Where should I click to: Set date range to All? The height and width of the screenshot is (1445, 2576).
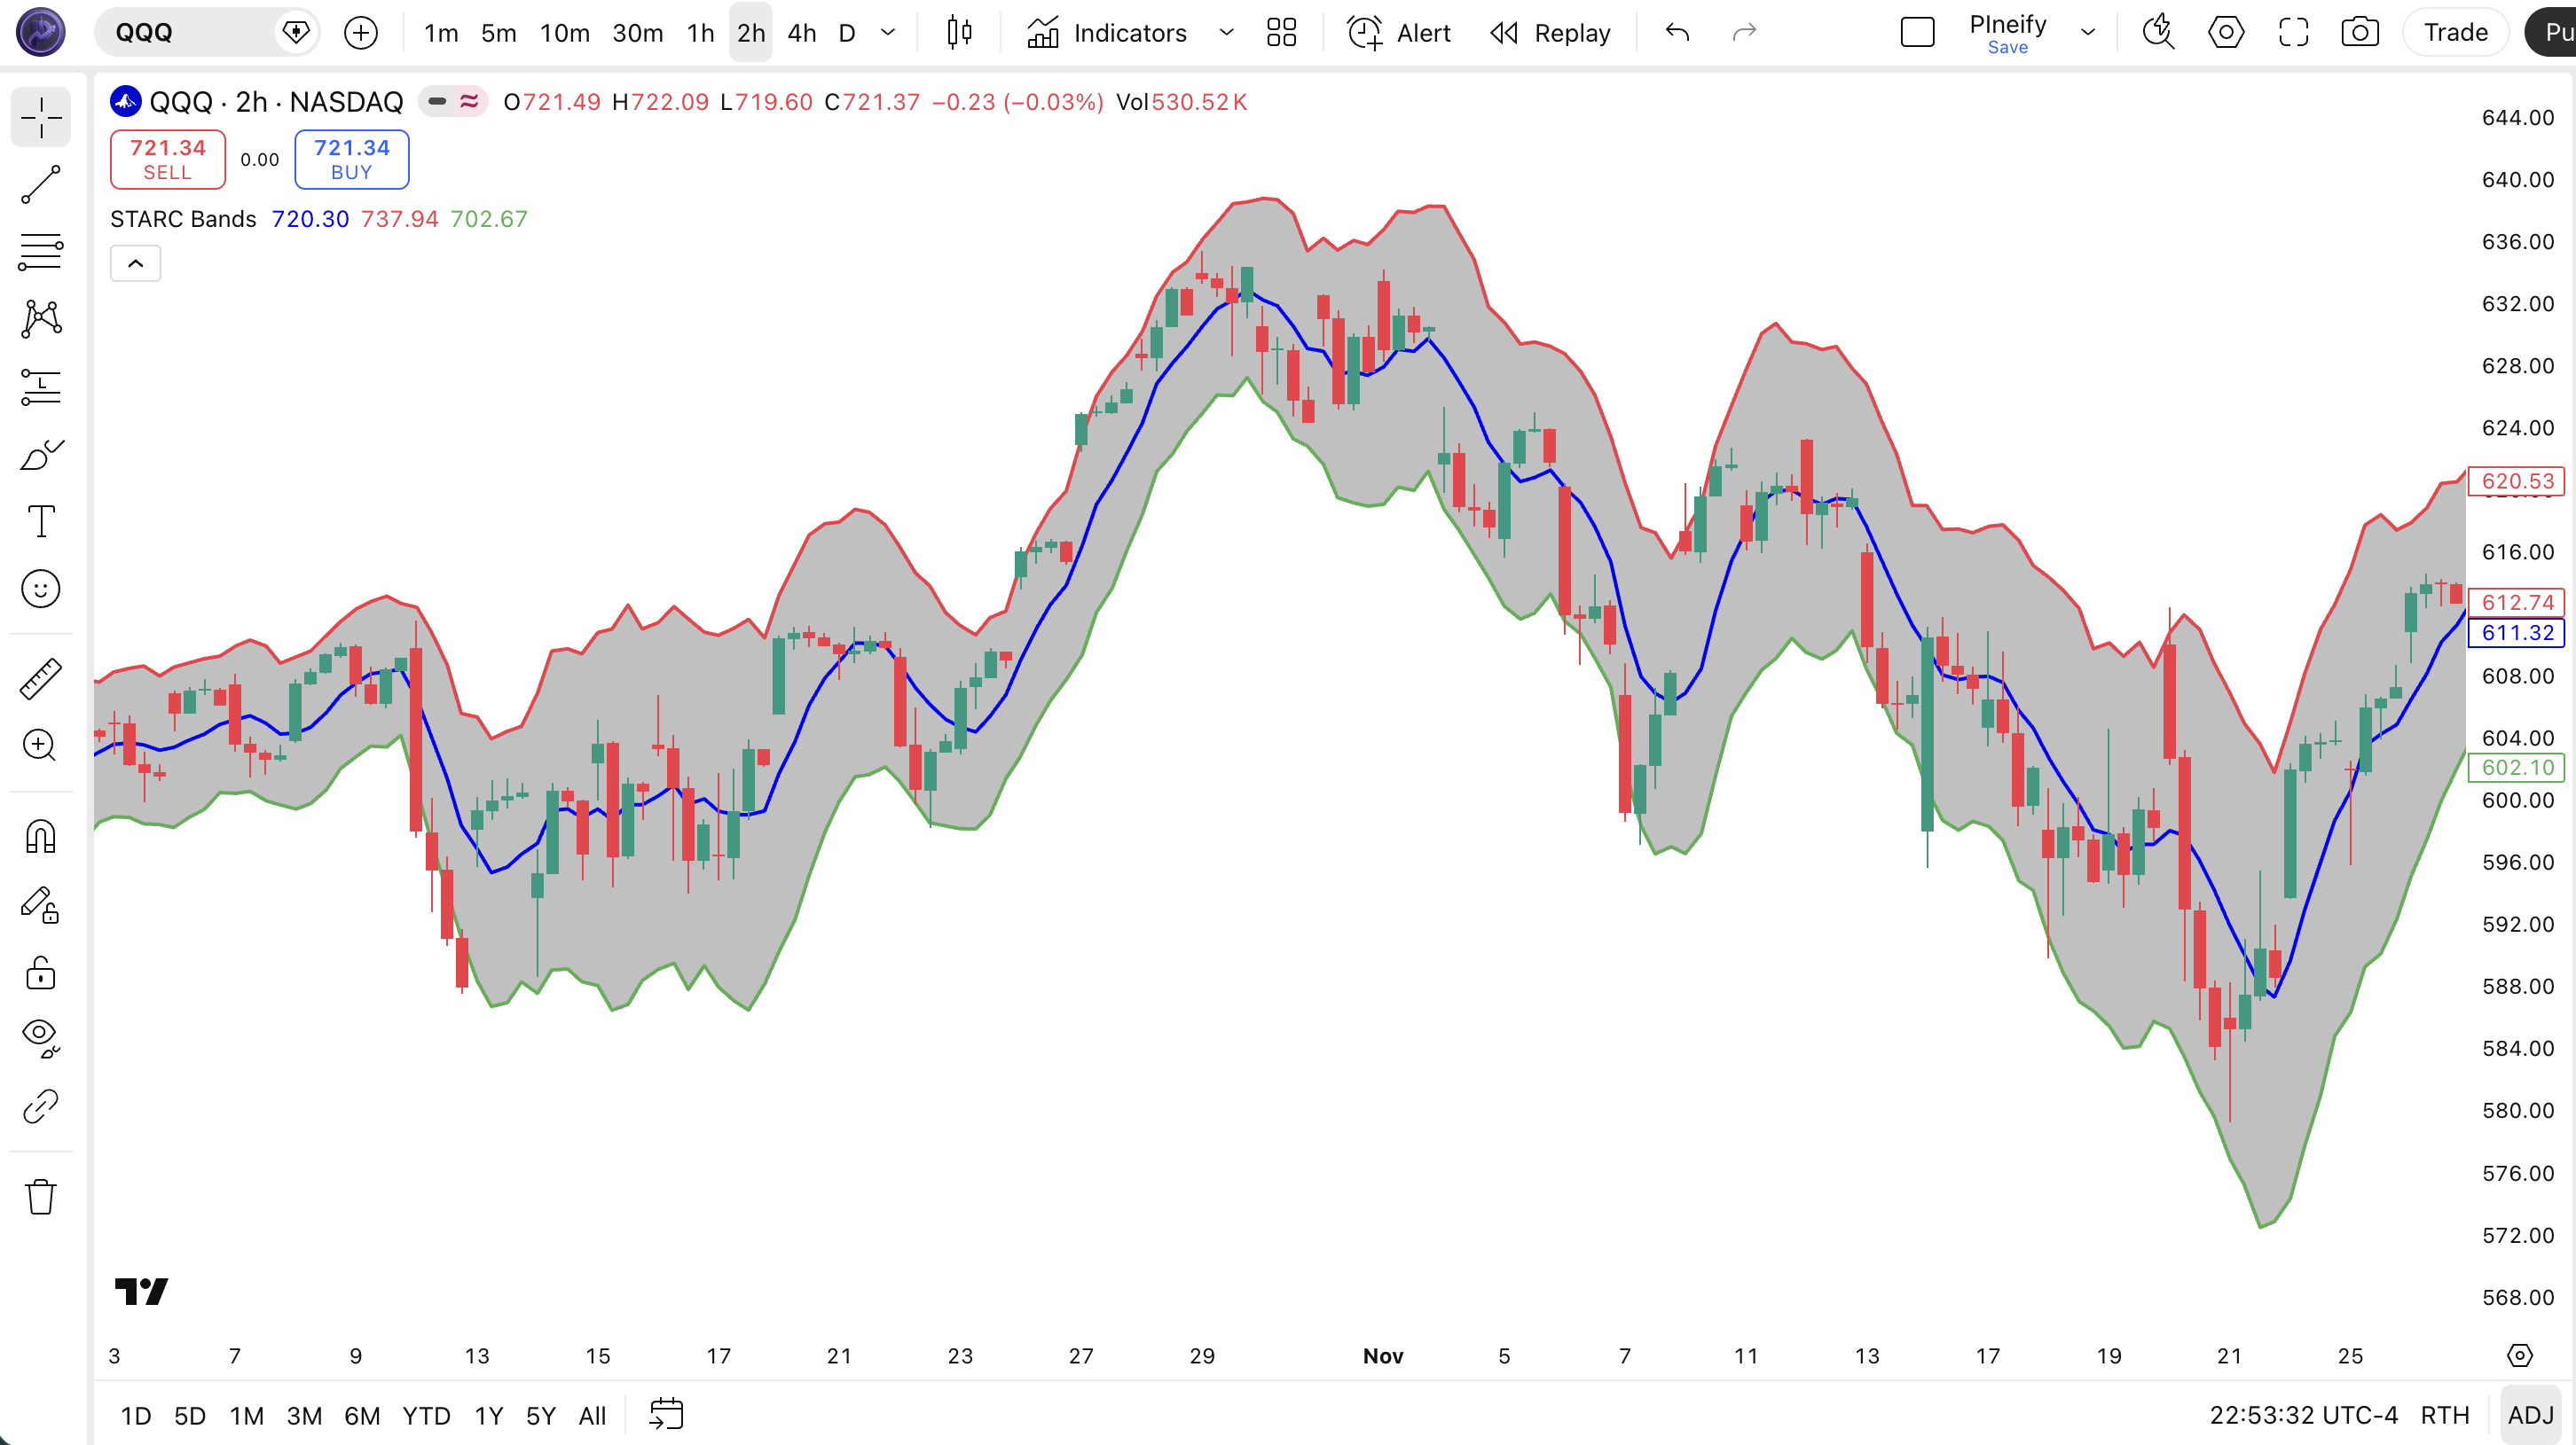pyautogui.click(x=592, y=1415)
